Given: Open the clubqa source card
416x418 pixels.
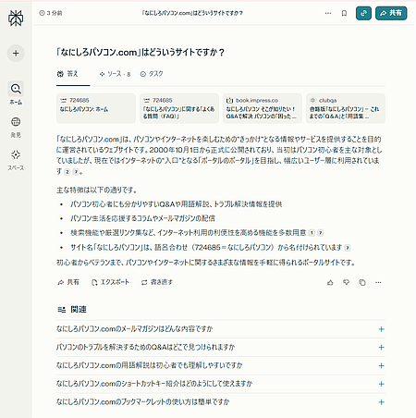Looking at the screenshot, I should 346,108.
